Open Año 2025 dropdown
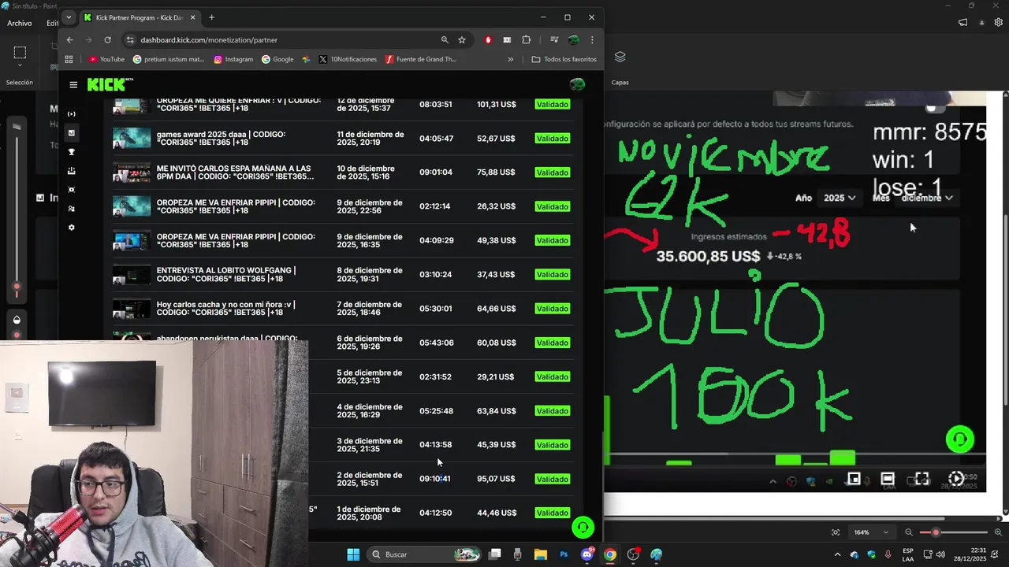Image resolution: width=1009 pixels, height=567 pixels. click(840, 198)
